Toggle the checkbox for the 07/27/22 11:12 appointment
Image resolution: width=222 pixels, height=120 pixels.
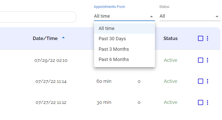200,102
